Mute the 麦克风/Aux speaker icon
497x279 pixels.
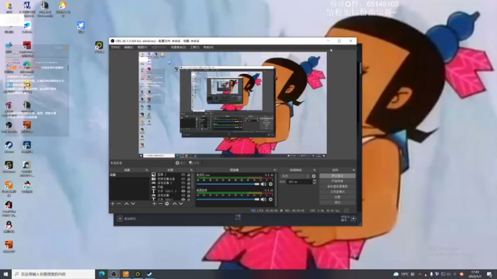click(x=263, y=184)
